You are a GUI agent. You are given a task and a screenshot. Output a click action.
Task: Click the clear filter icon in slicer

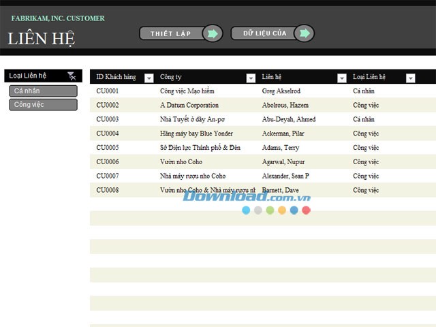pos(72,76)
